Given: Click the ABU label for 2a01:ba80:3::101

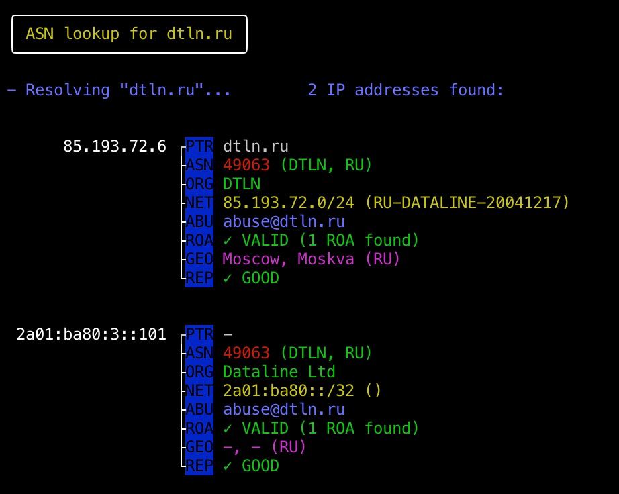Looking at the screenshot, I should tap(199, 409).
